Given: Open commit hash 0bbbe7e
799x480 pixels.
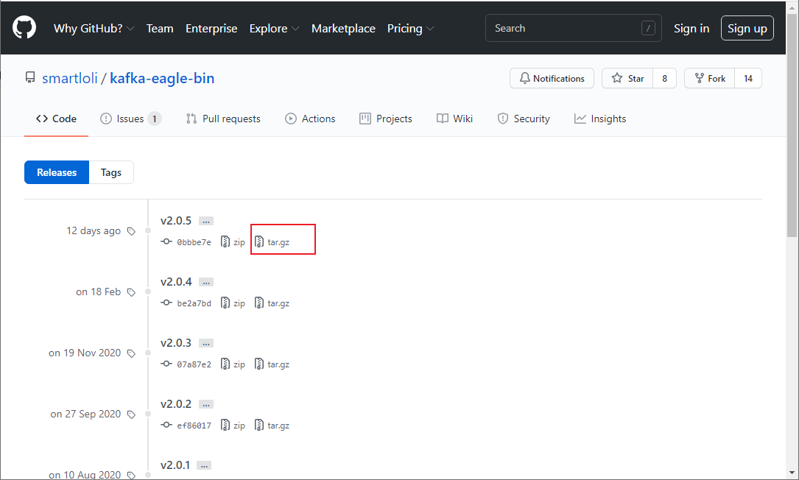Looking at the screenshot, I should (x=194, y=242).
